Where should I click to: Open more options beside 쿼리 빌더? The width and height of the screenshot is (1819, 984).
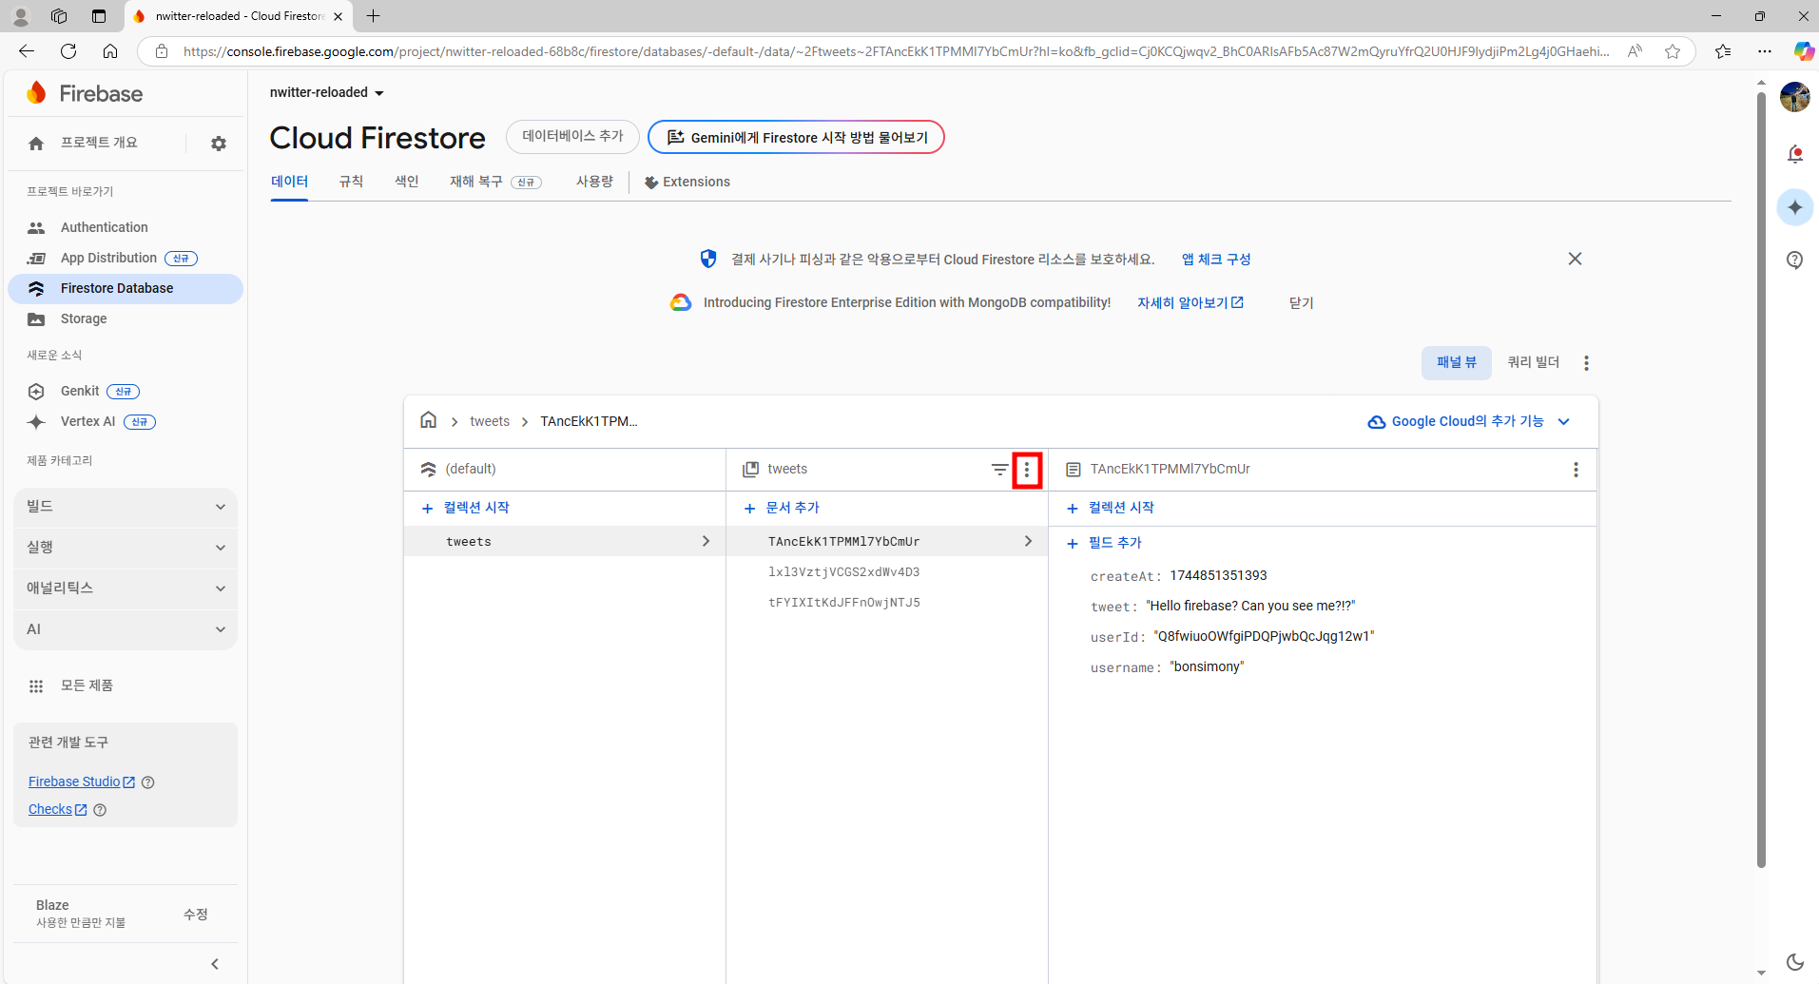coord(1586,362)
